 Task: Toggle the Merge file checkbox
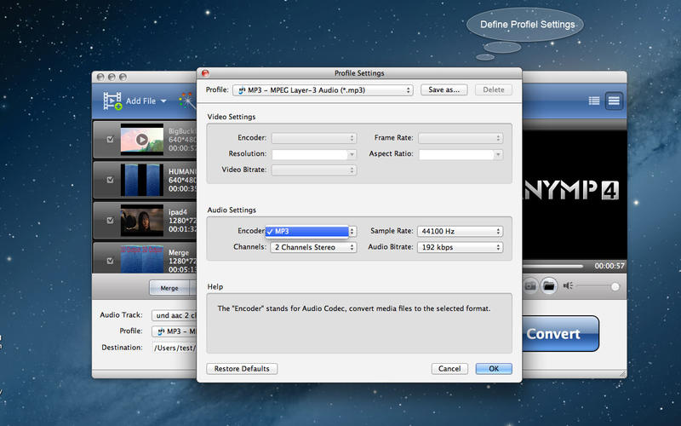[x=110, y=259]
